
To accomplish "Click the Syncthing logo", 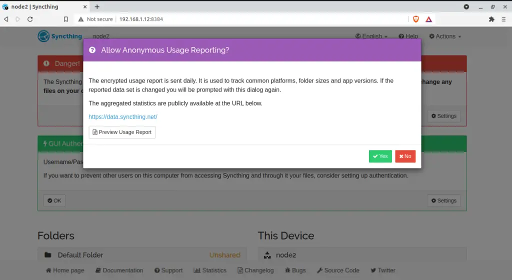I will click(x=60, y=36).
